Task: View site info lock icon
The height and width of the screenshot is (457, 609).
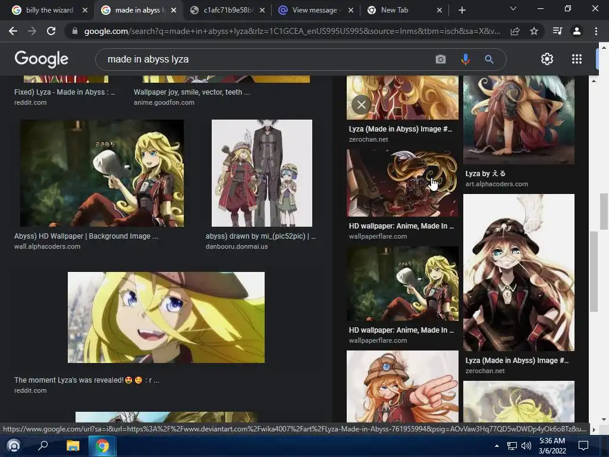Action: click(x=75, y=31)
